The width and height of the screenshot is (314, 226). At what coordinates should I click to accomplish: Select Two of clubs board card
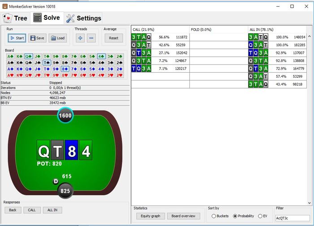(x=120, y=56)
